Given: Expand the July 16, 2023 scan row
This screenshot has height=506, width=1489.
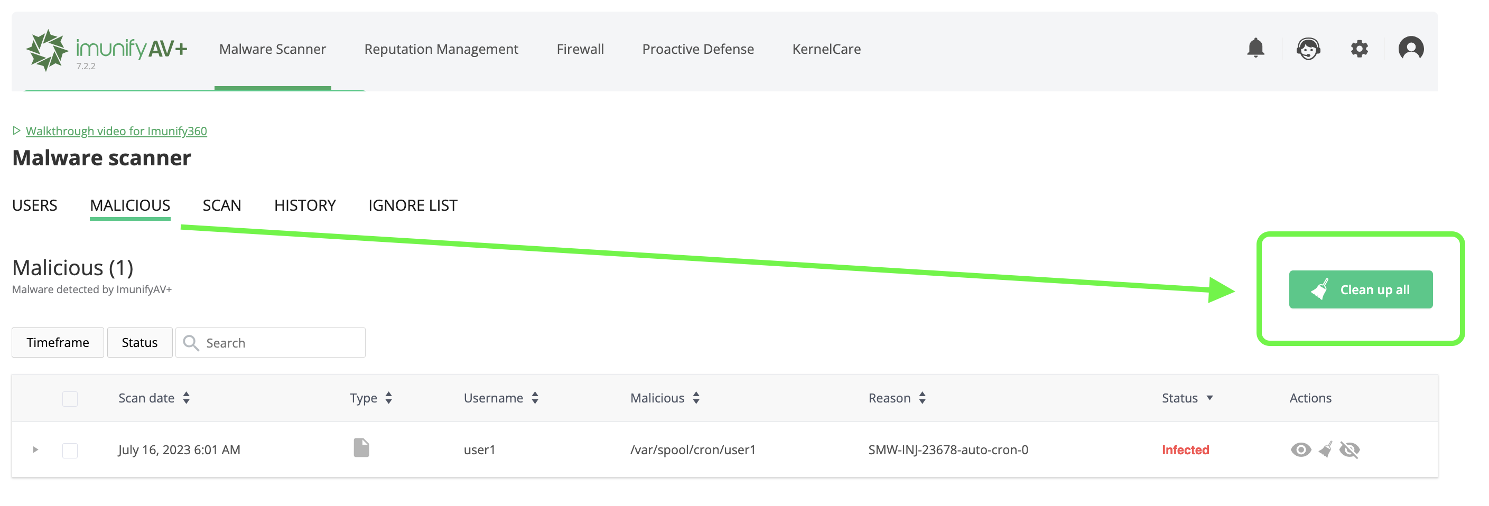Looking at the screenshot, I should click(35, 450).
